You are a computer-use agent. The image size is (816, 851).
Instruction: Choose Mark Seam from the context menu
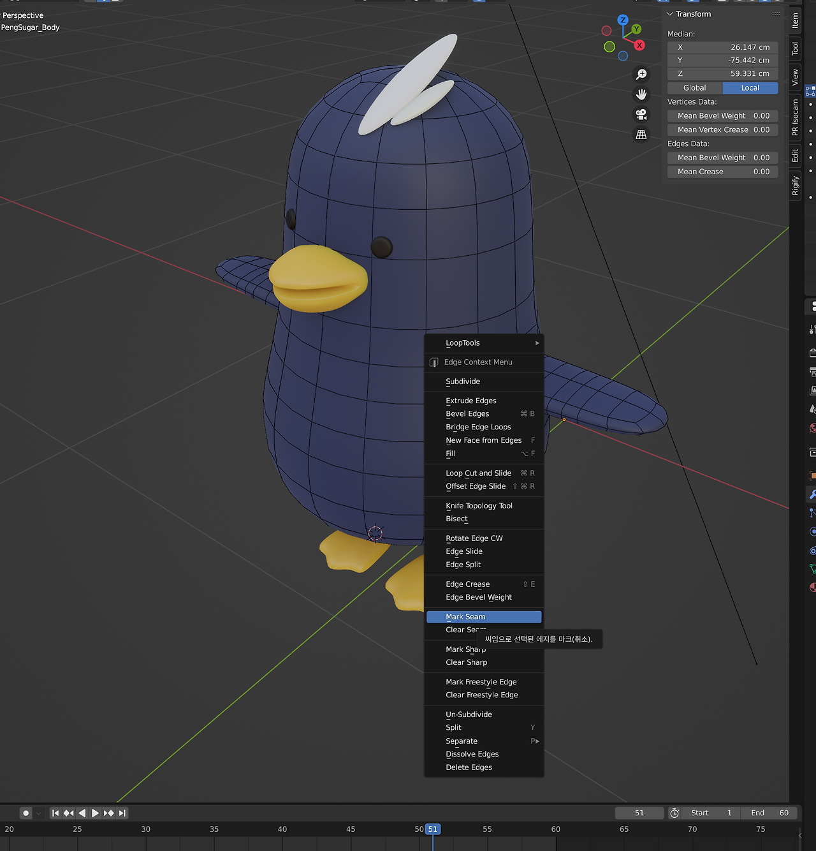pos(484,617)
